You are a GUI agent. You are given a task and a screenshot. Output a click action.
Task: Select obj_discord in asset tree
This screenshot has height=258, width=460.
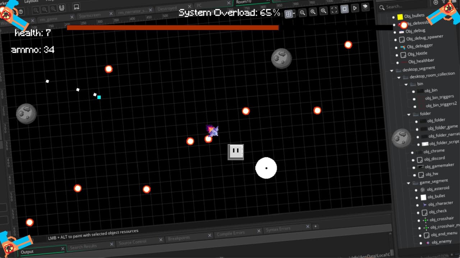pyautogui.click(x=434, y=158)
